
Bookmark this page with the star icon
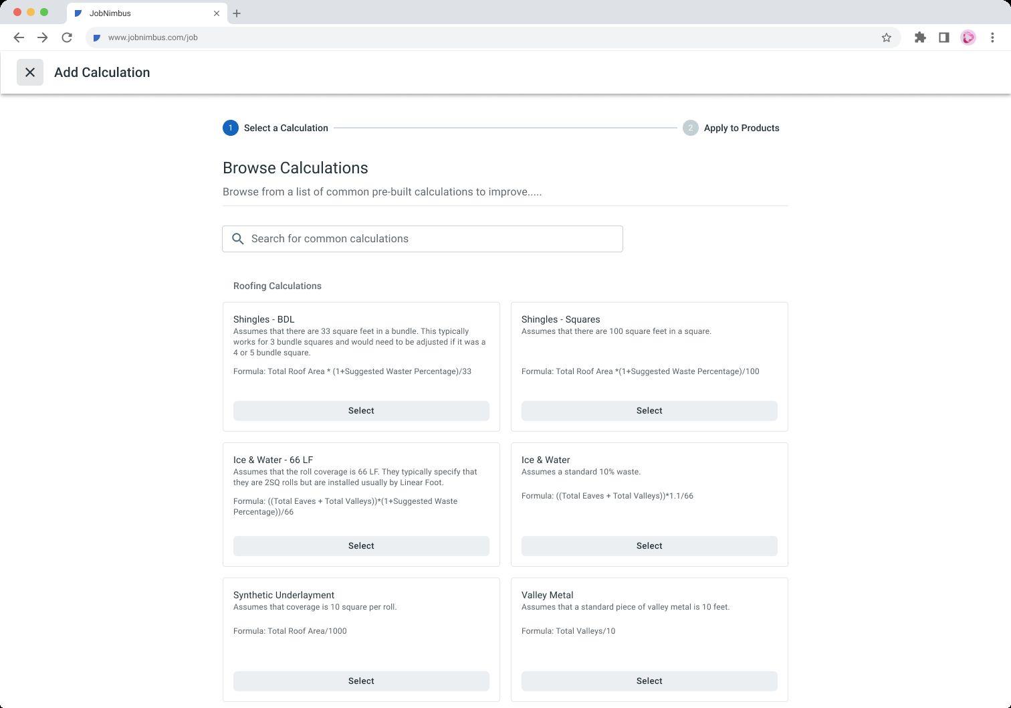pyautogui.click(x=887, y=37)
